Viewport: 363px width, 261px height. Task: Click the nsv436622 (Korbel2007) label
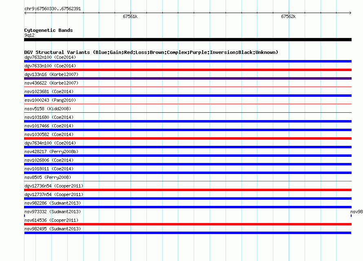click(x=51, y=83)
